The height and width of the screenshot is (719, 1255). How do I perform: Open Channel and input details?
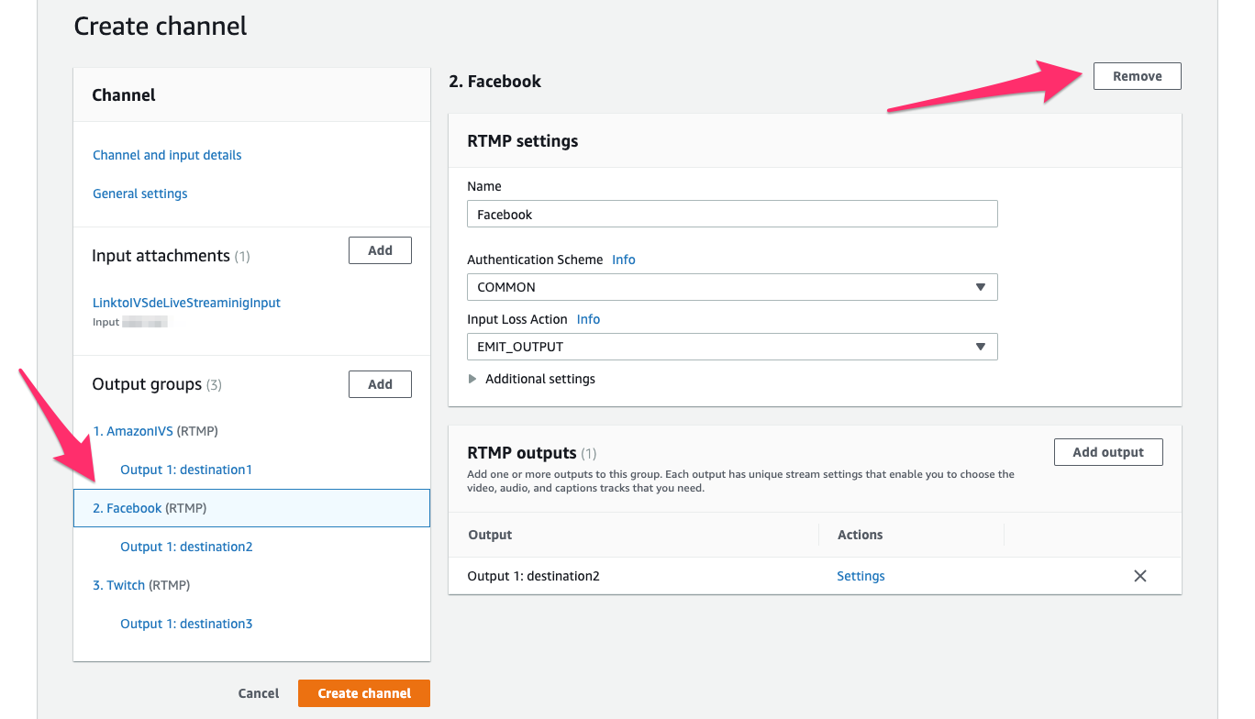[x=167, y=154]
